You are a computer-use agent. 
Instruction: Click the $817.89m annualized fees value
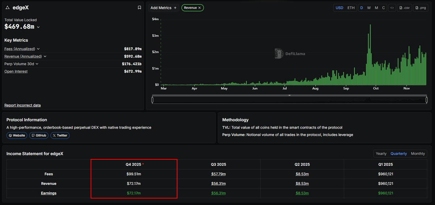coord(133,49)
